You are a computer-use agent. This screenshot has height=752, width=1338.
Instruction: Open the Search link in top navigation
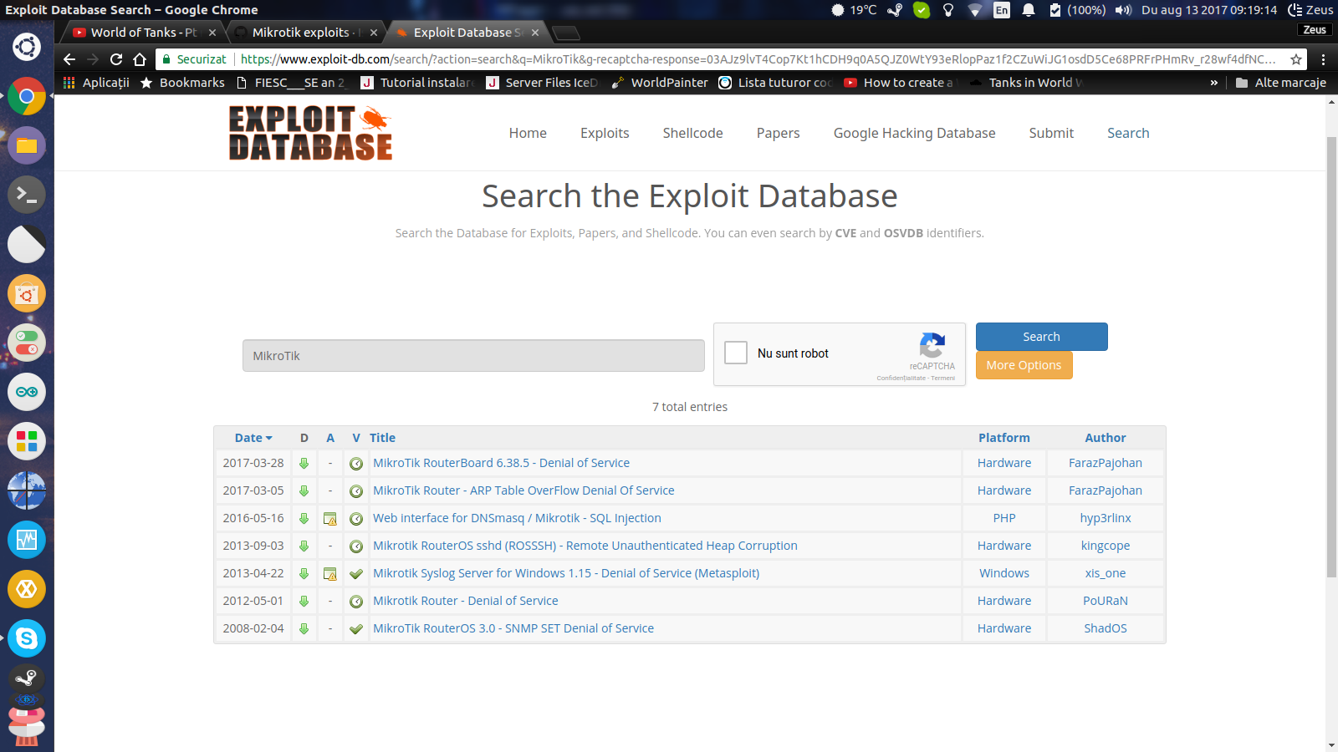tap(1128, 133)
